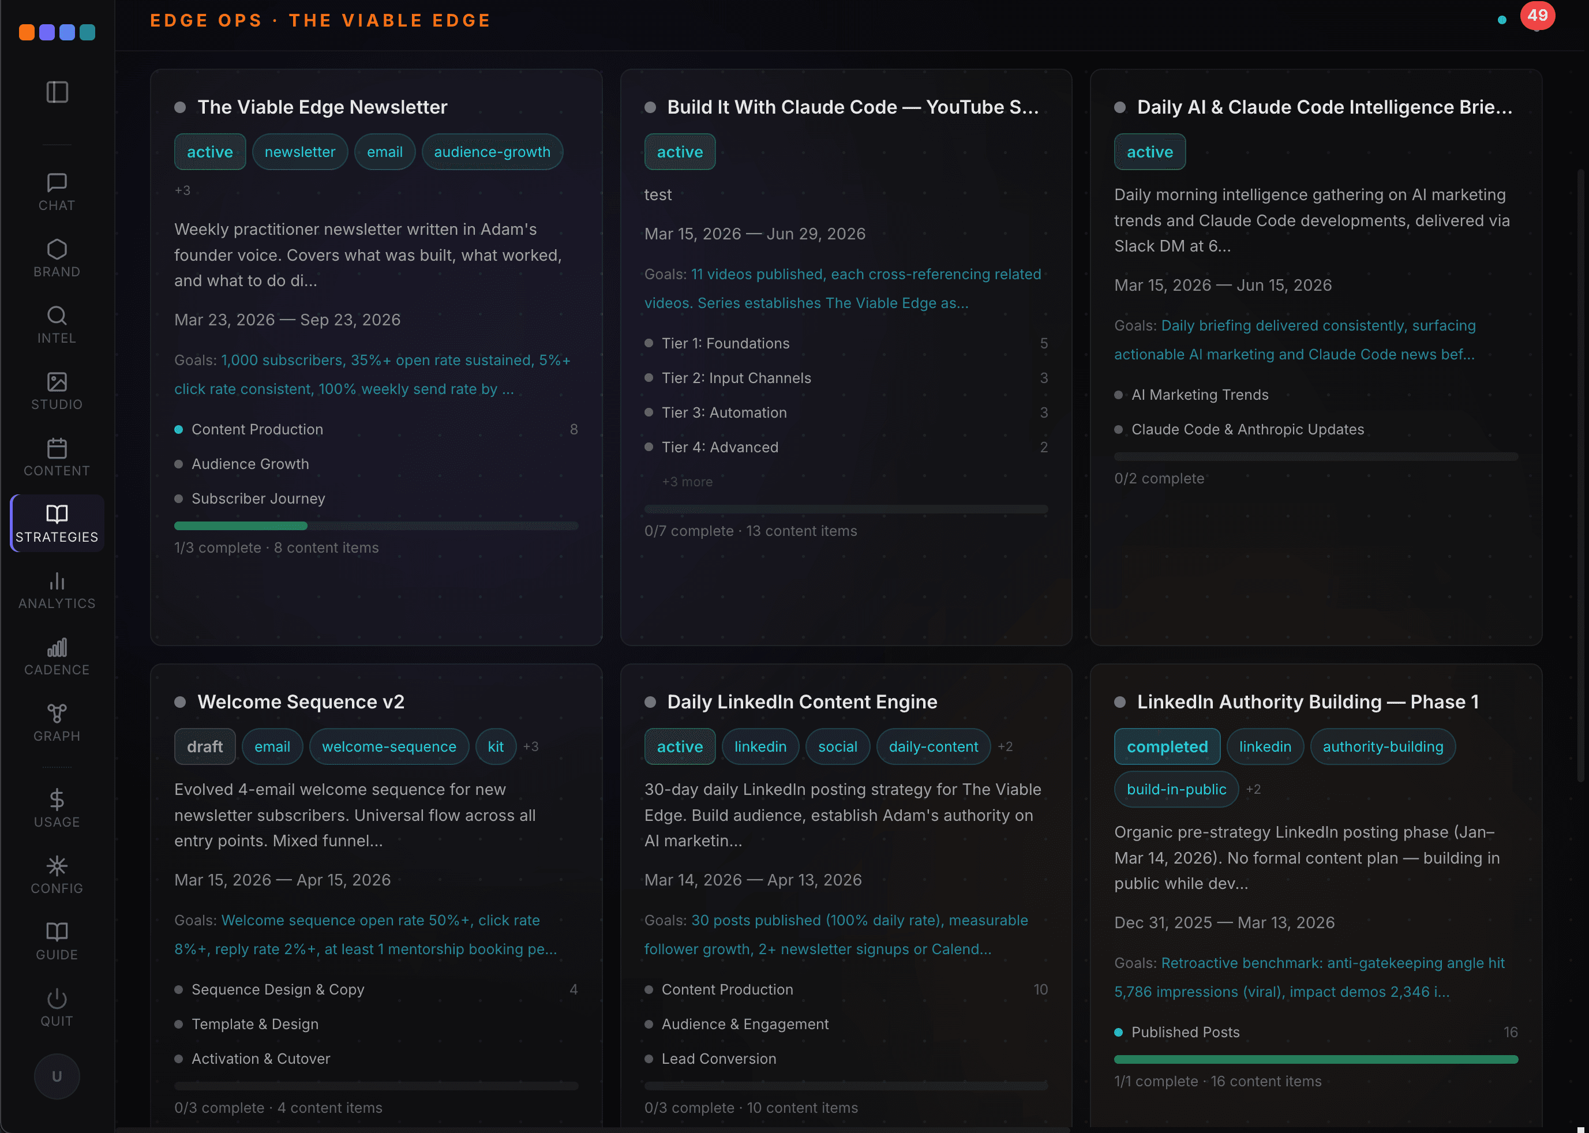View the Cadence section
This screenshot has width=1589, height=1133.
(57, 656)
